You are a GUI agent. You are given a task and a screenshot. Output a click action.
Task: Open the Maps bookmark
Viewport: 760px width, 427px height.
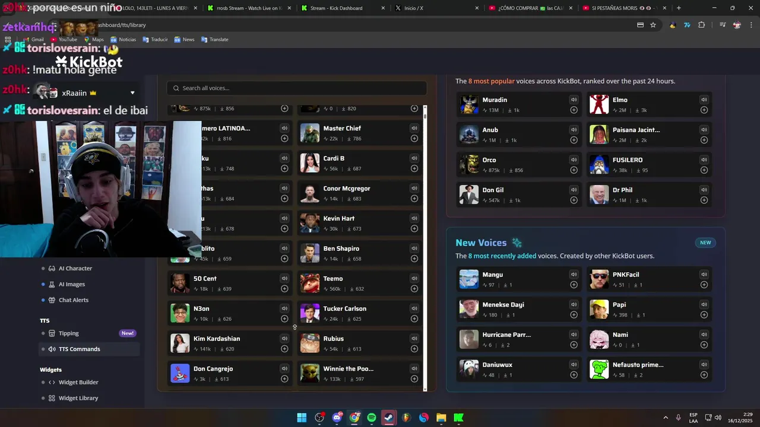94,40
